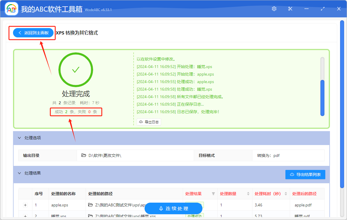This screenshot has height=220, width=347.
Task: Click 导出日志 to export the log
Action: (149, 122)
